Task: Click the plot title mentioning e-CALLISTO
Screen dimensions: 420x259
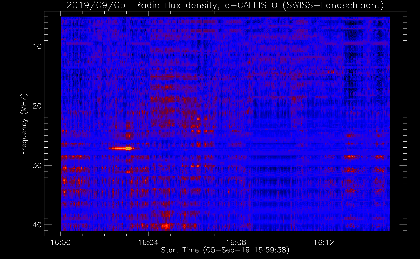Action: [x=225, y=5]
